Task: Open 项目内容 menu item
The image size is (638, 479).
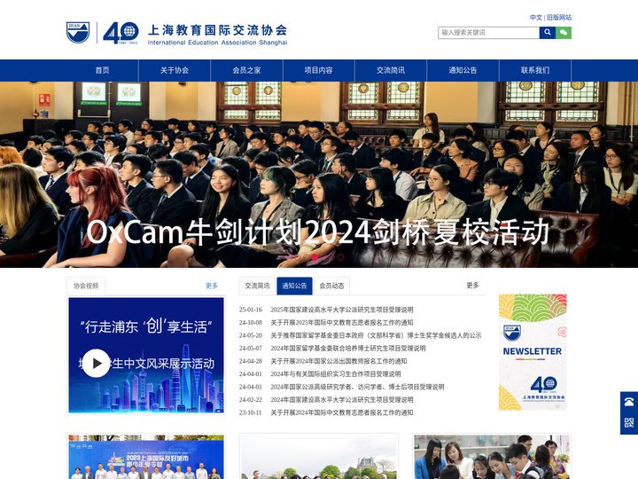Action: pyautogui.click(x=319, y=70)
